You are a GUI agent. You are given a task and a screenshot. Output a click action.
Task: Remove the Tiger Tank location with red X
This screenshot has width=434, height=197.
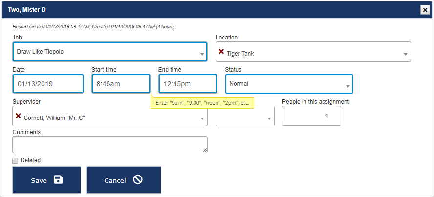221,52
